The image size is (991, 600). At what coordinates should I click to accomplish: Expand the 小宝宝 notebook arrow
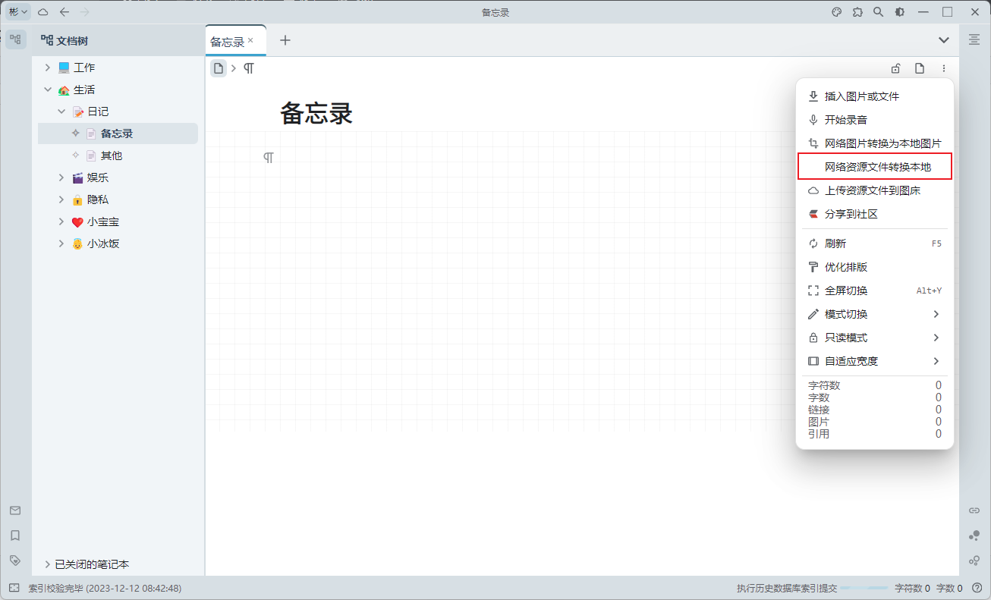[x=61, y=222]
